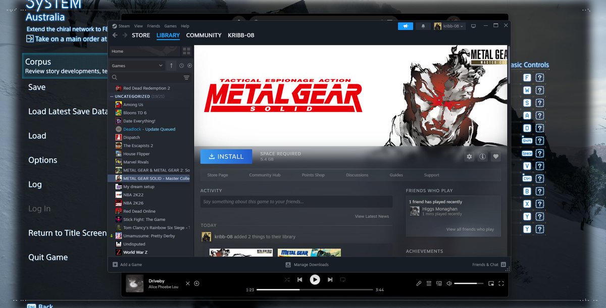Open the View menu
The height and width of the screenshot is (308, 606).
point(138,26)
